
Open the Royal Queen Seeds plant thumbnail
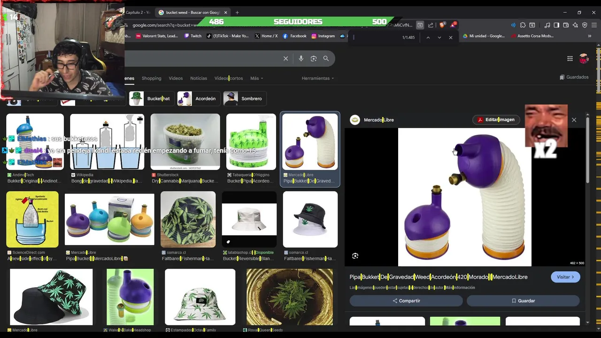290,297
